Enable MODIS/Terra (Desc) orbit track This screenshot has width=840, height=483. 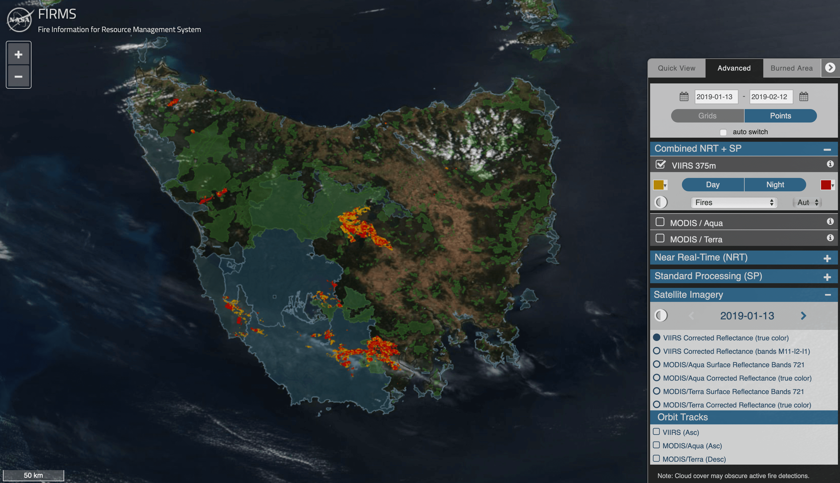click(x=656, y=459)
